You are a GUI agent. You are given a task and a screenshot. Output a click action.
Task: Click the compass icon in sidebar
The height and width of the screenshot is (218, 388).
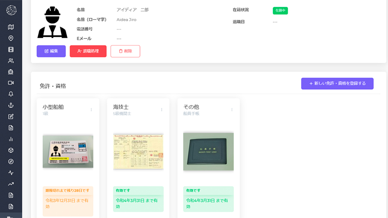(11, 162)
